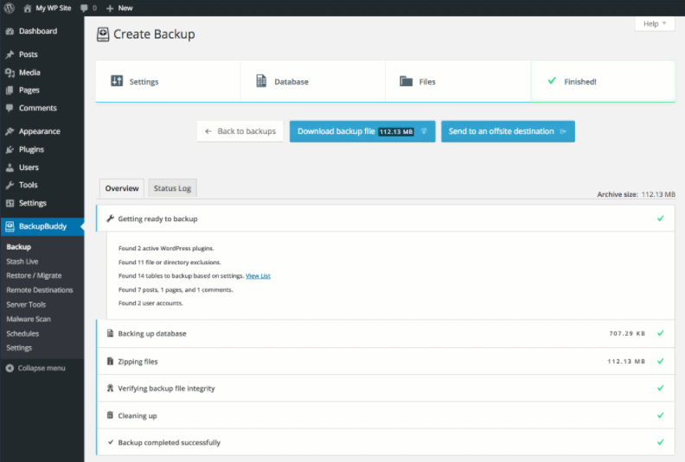Click the Archive size 112.13 MB text
The width and height of the screenshot is (685, 462).
[x=636, y=194]
